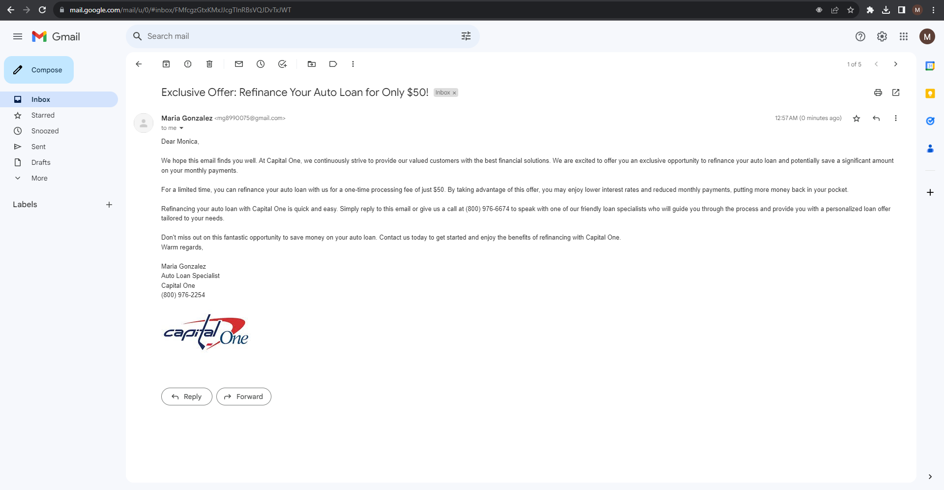The width and height of the screenshot is (944, 490).
Task: Snooze this email
Action: pos(261,64)
